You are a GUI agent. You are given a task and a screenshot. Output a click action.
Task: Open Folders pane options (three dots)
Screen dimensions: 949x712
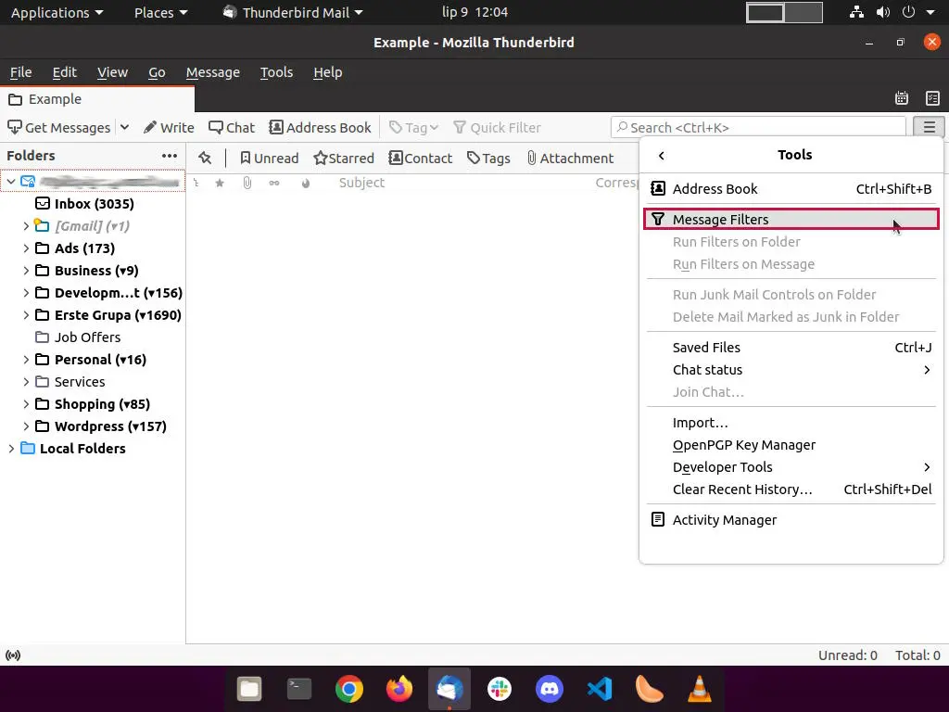coord(170,156)
